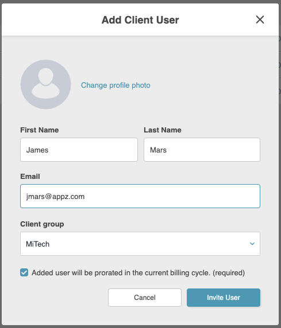The image size is (281, 328).
Task: Uncheck the prorated billing cycle checkbox
Action: (24, 272)
